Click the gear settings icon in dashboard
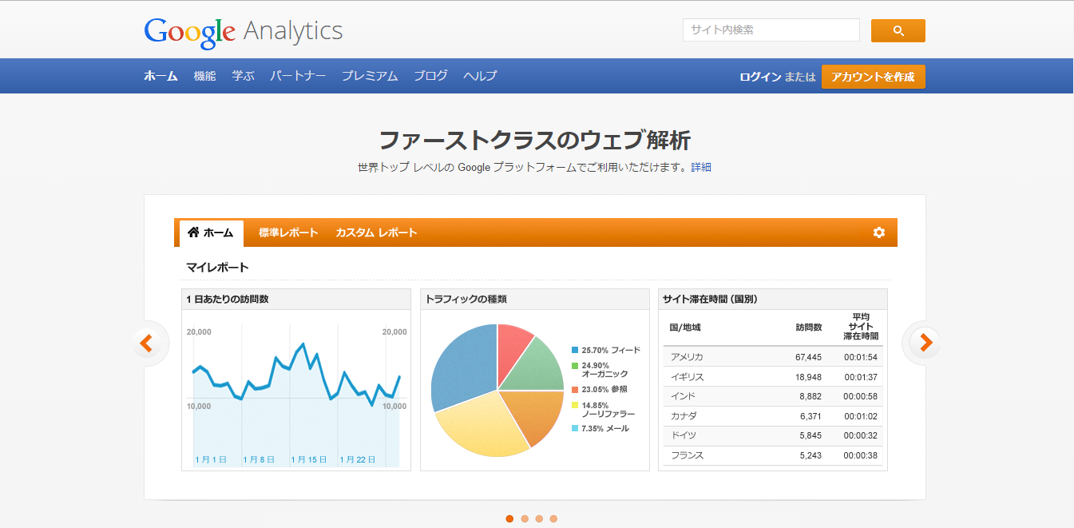The image size is (1074, 528). pos(878,232)
